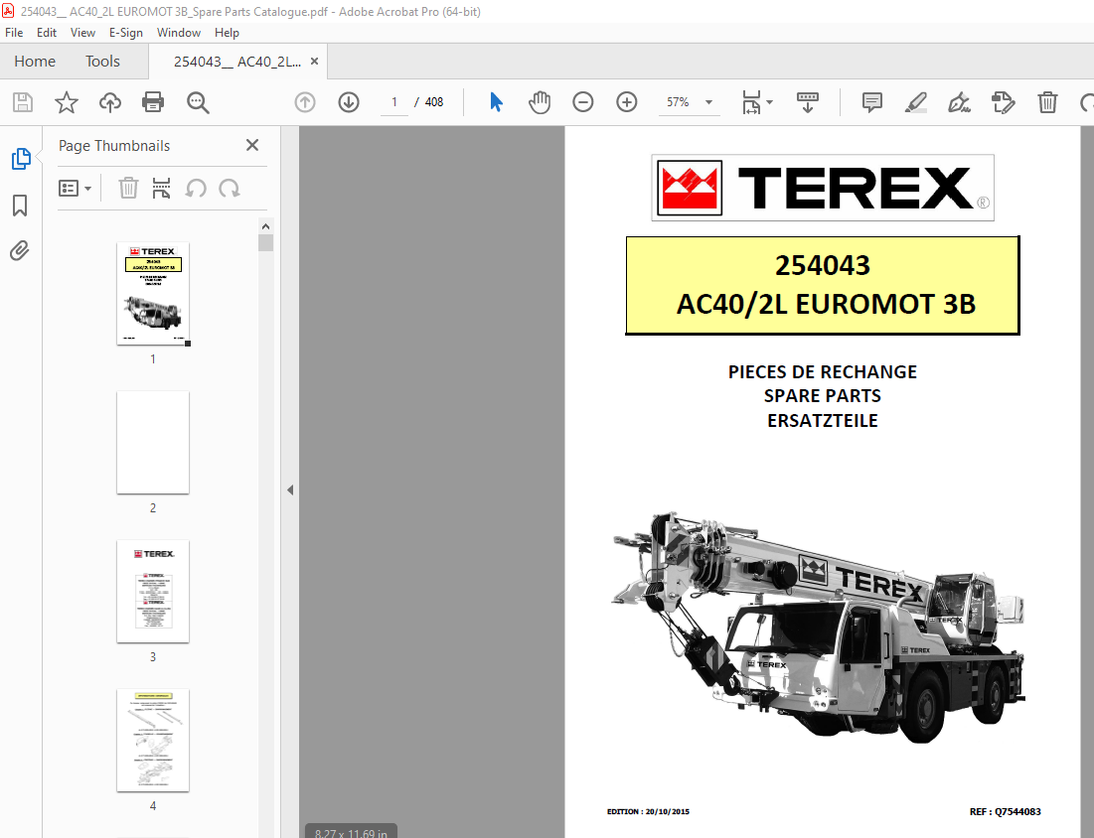This screenshot has width=1094, height=838.
Task: Switch to the Home tab
Action: coord(34,62)
